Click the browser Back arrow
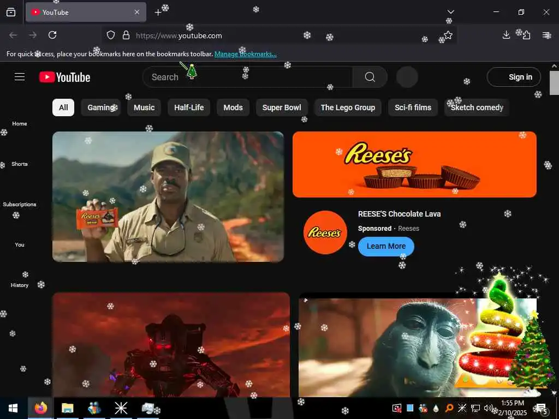This screenshot has width=559, height=419. (13, 35)
